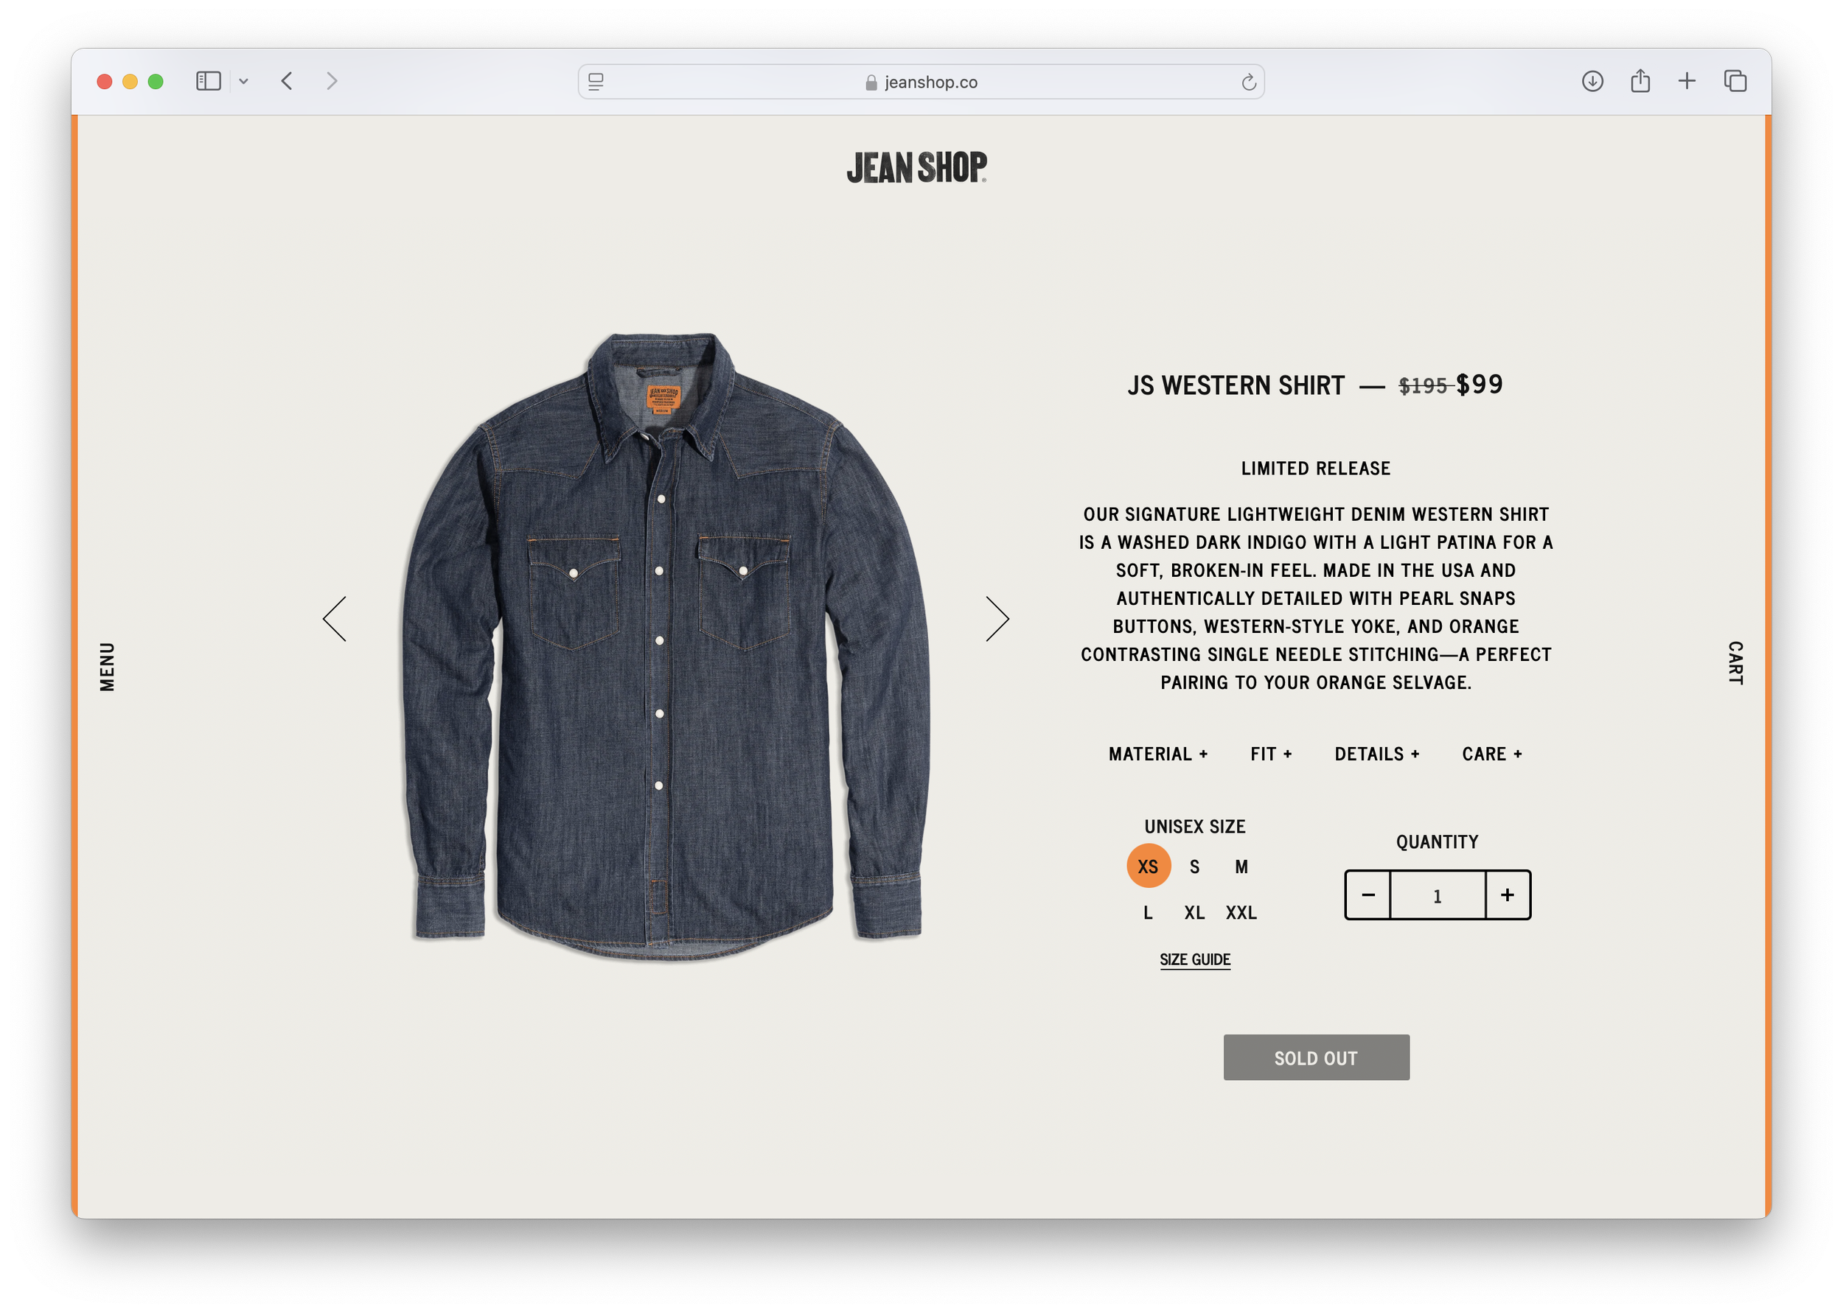Open the vertical MENU on left edge

[107, 667]
